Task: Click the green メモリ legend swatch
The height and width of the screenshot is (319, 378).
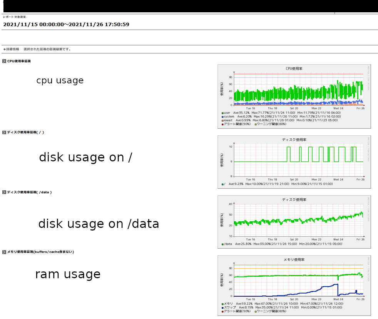Action: 222,304
